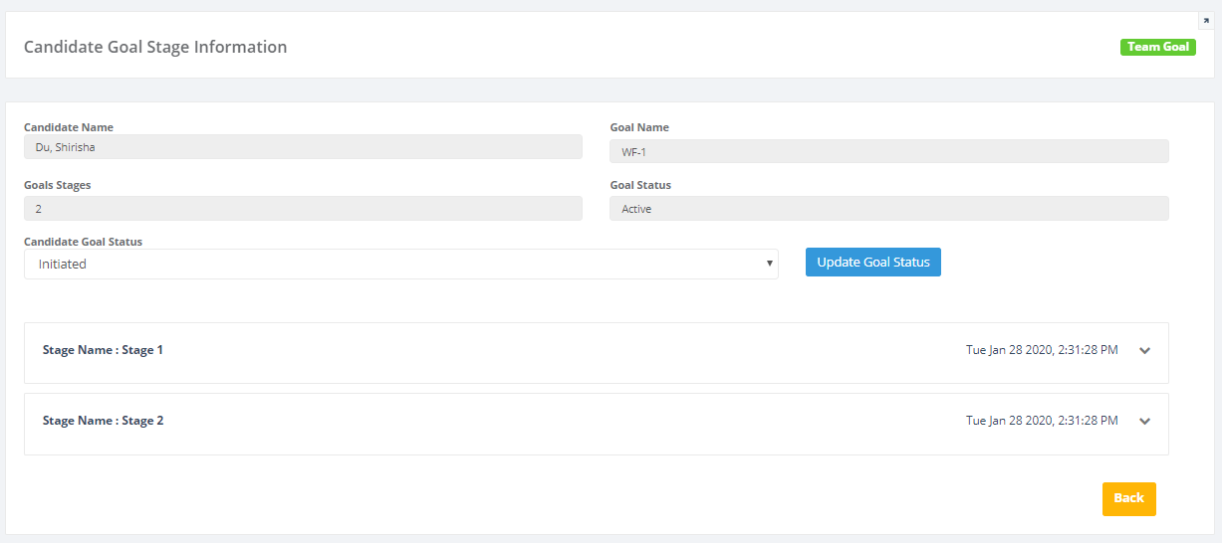Click the Stage 2 timestamp text

click(x=1042, y=421)
